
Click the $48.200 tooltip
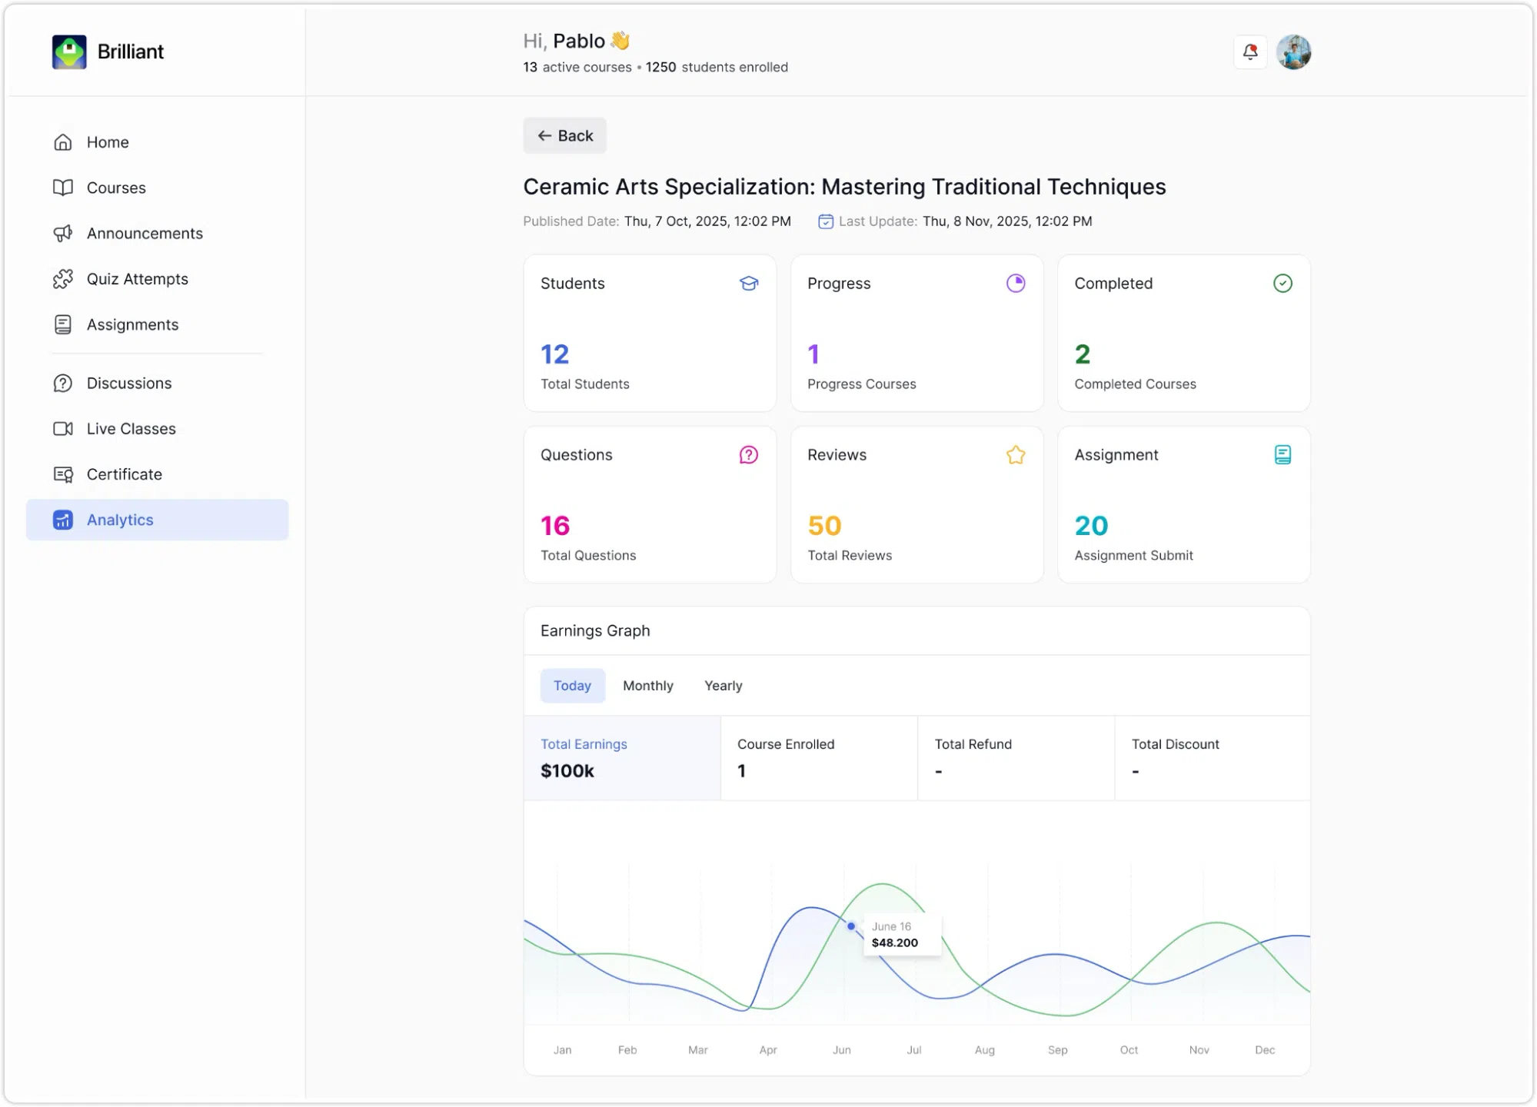[x=902, y=935]
